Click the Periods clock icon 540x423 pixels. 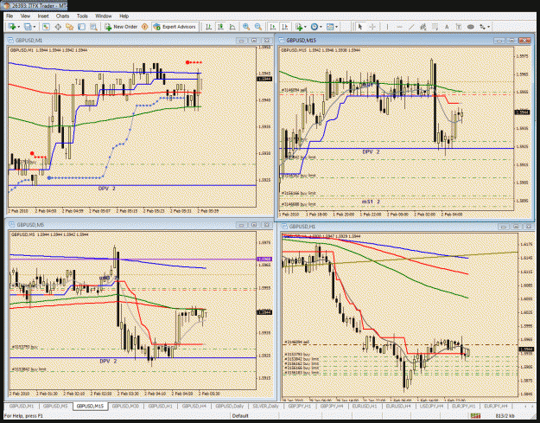pos(314,27)
